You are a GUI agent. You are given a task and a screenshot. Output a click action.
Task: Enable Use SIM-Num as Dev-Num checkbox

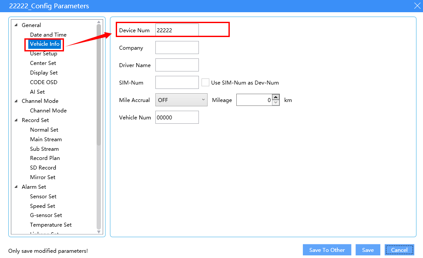click(x=205, y=82)
